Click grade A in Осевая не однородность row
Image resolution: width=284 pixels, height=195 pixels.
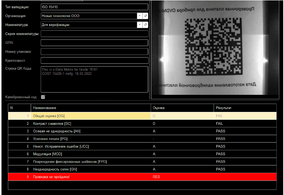coord(154,131)
